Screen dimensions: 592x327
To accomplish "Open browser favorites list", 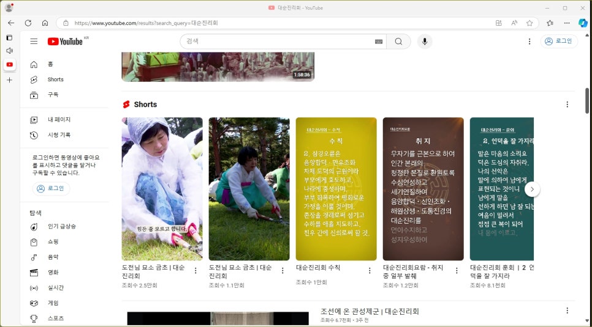I will click(x=550, y=23).
